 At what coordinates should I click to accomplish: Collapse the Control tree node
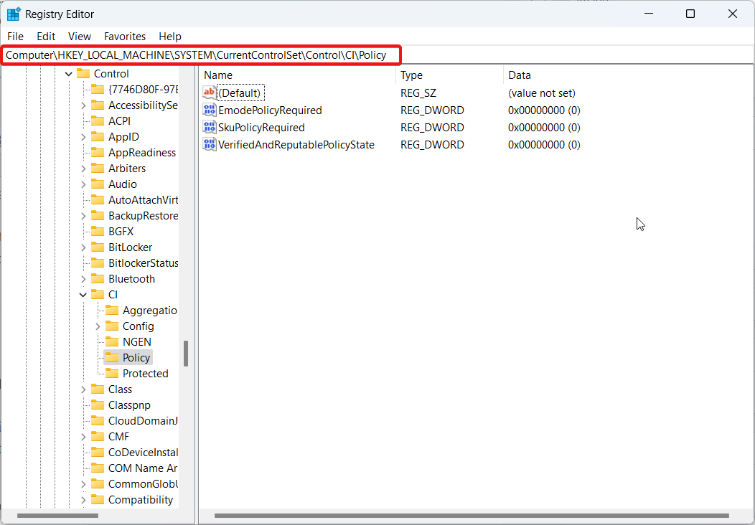[x=69, y=74]
